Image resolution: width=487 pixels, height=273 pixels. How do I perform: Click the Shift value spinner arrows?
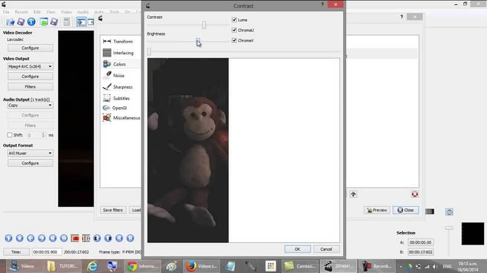tap(43, 135)
